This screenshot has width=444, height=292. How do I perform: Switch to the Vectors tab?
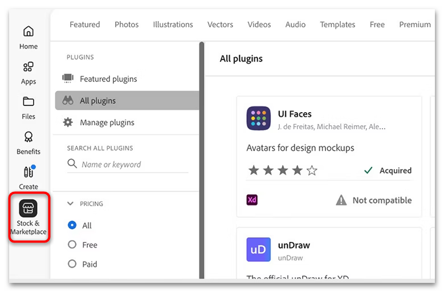click(220, 24)
